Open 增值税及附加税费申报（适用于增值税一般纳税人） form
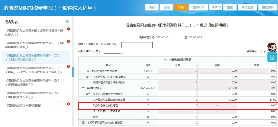The width and height of the screenshot is (278, 127). point(36,32)
